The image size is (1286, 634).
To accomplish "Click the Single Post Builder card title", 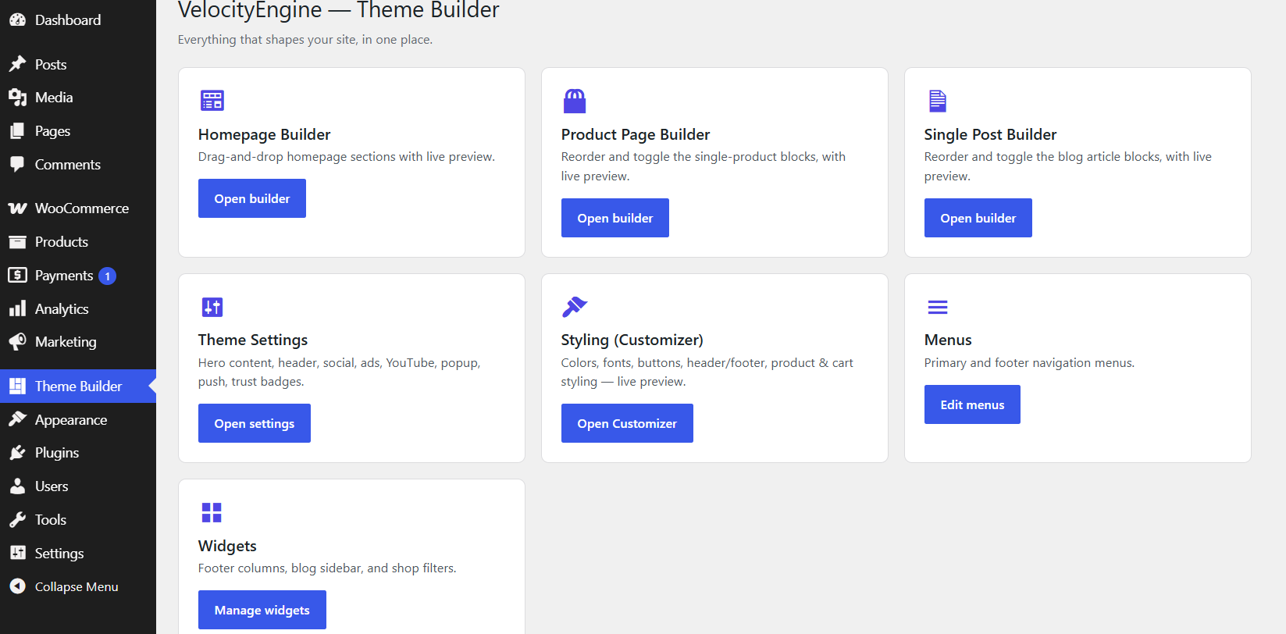I will (990, 134).
